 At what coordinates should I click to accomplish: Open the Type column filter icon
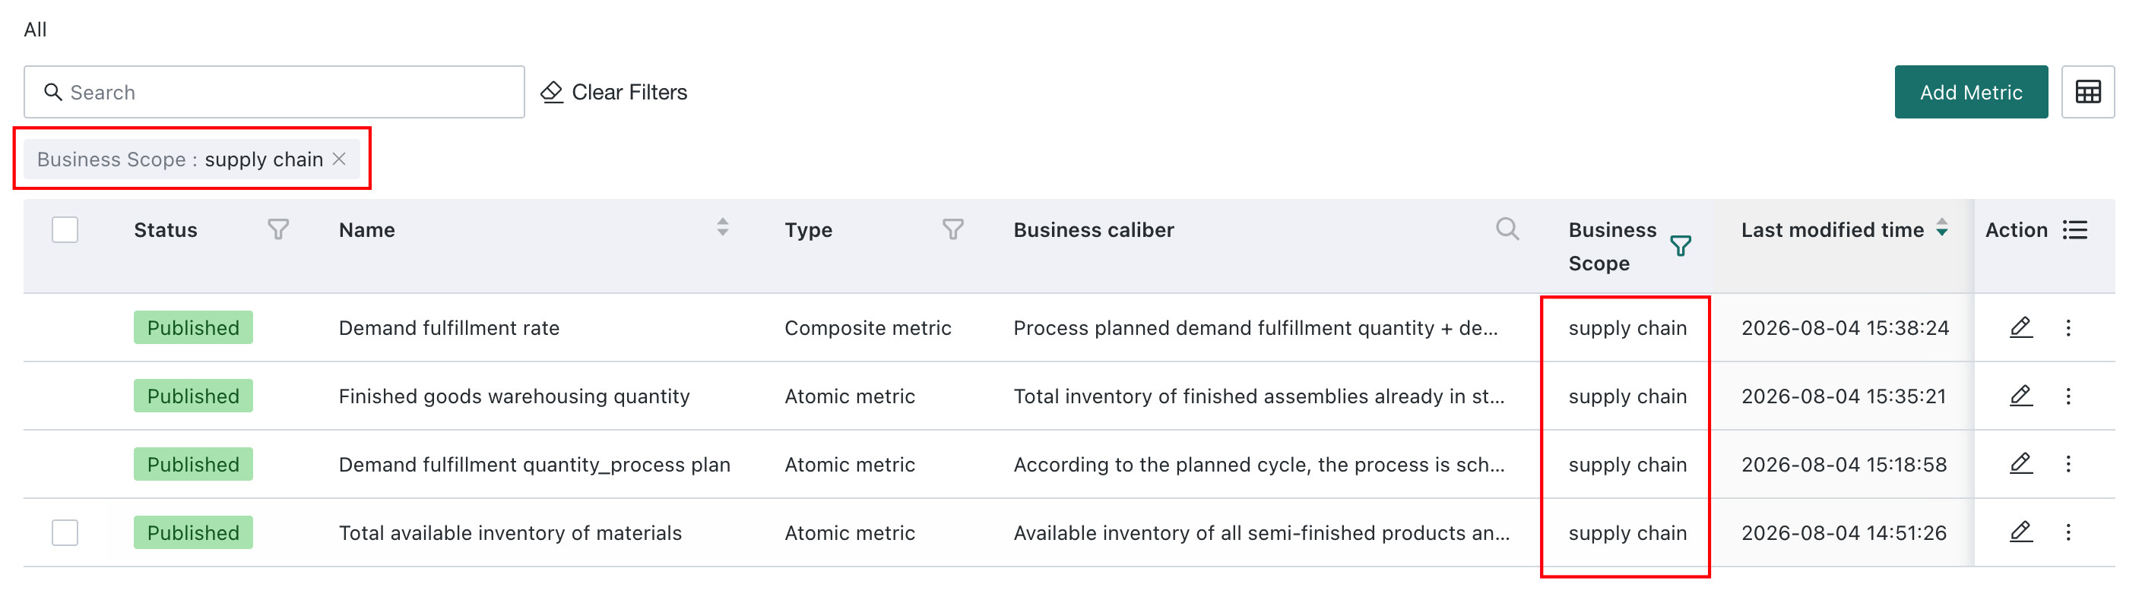[953, 229]
